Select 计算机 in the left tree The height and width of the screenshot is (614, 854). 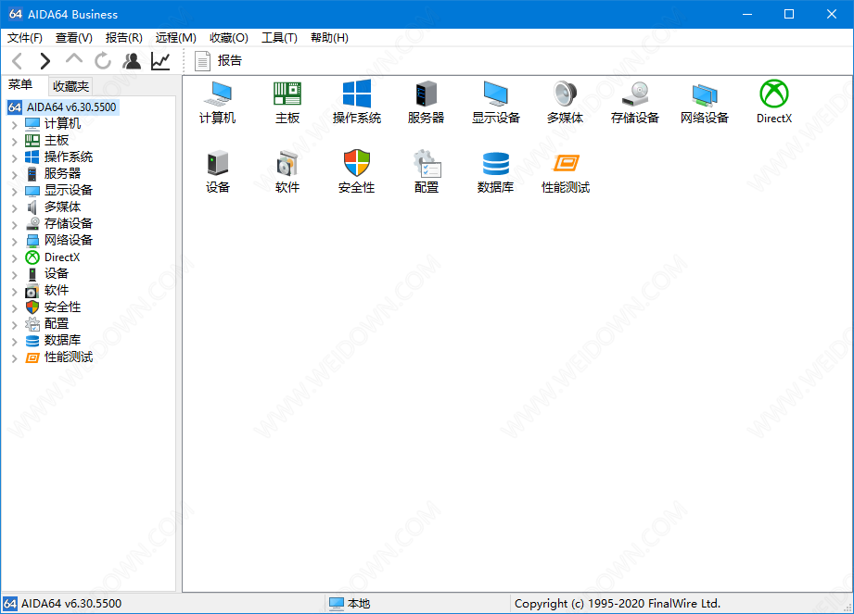63,124
